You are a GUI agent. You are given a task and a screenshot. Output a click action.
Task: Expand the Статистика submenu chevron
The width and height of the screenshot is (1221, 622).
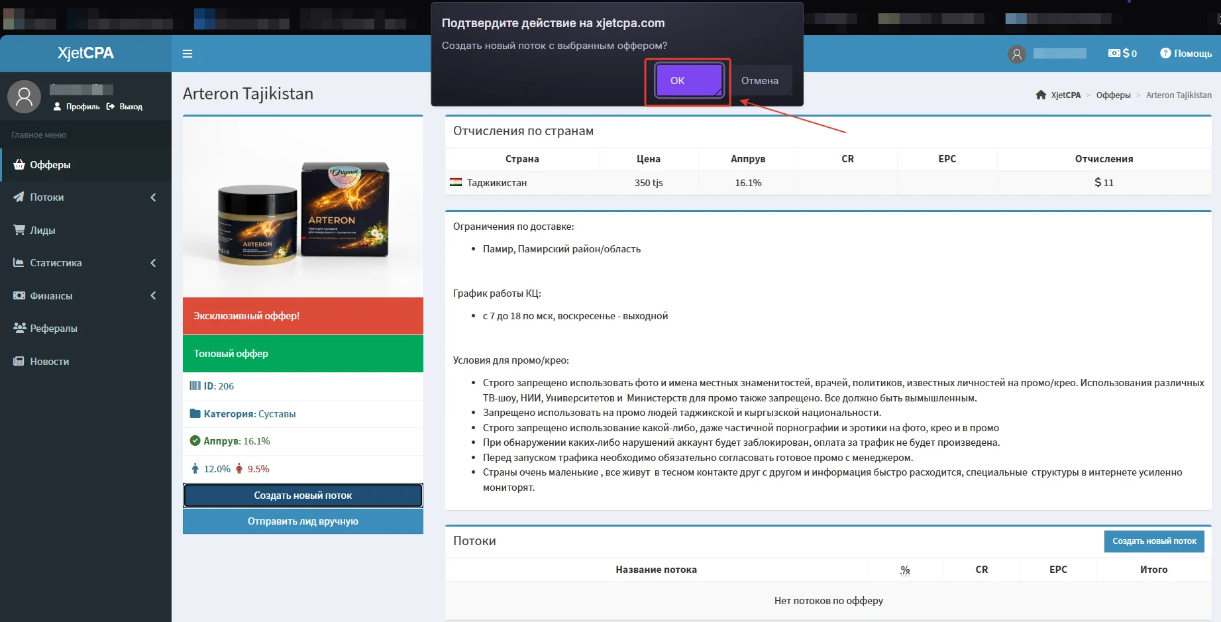point(153,263)
